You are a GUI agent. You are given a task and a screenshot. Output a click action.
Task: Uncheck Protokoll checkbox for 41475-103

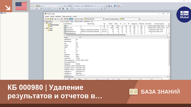(x=141, y=28)
